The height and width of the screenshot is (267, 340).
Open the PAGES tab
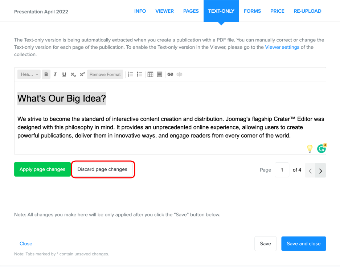pyautogui.click(x=191, y=11)
